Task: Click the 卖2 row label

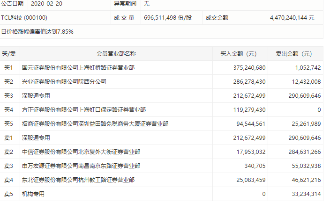Action: [x=8, y=152]
